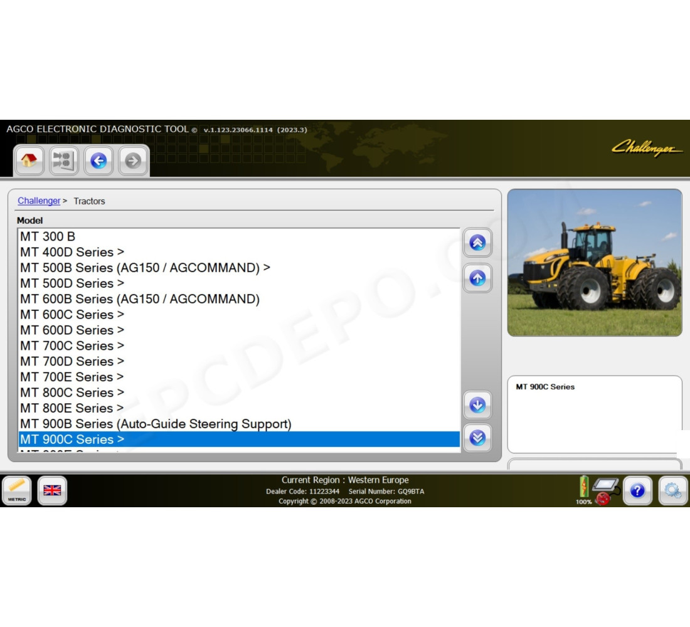Open MT 800C Series entry
Screen dimensions: 690x627
coord(240,393)
